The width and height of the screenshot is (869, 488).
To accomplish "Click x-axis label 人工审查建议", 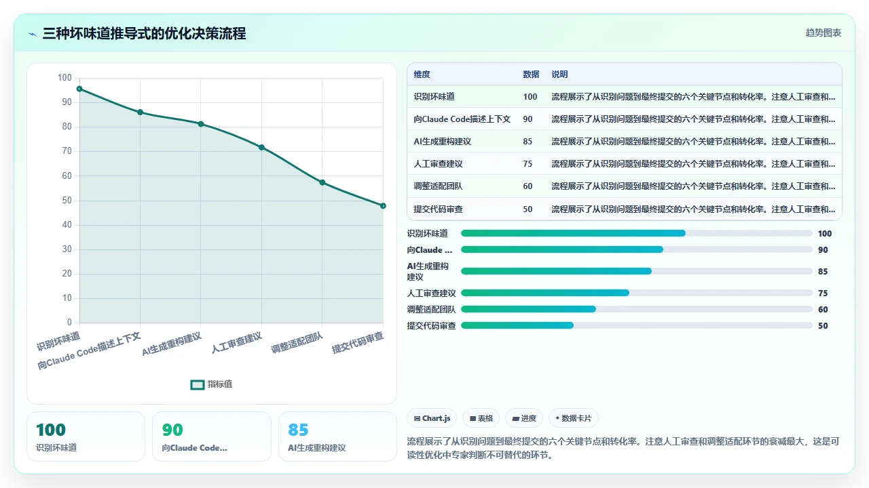I will pyautogui.click(x=237, y=343).
